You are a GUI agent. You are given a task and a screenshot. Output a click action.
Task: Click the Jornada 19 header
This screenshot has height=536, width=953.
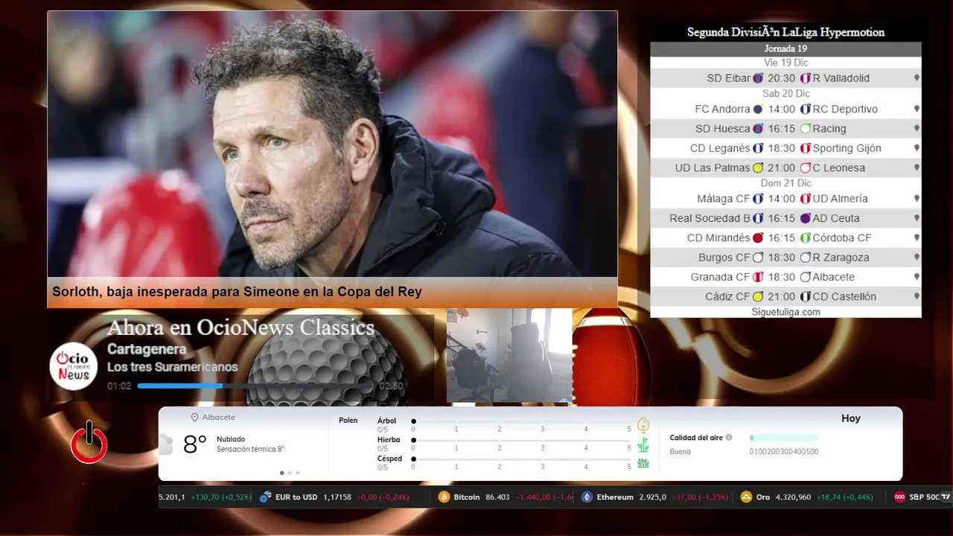(x=785, y=49)
